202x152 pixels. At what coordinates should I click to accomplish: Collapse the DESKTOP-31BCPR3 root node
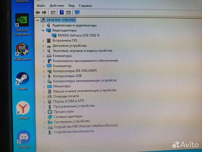click(x=37, y=20)
